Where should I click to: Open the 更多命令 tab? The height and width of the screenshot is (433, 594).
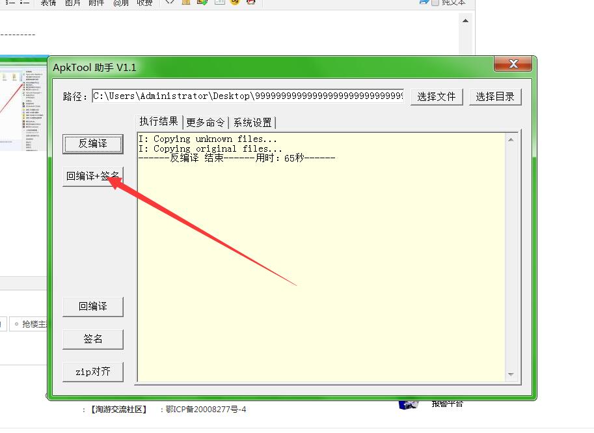coord(205,122)
